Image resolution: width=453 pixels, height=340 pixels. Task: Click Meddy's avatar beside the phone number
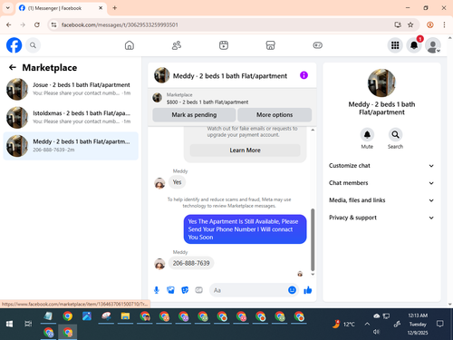[x=159, y=264]
